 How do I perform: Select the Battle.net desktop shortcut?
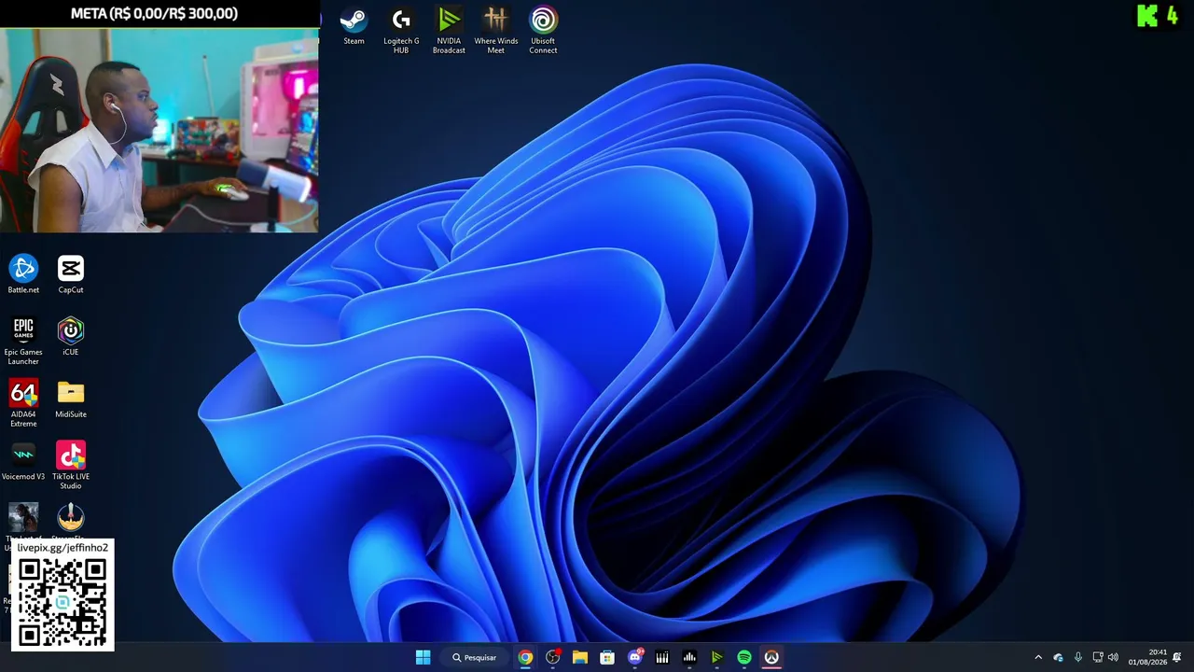[x=23, y=275]
